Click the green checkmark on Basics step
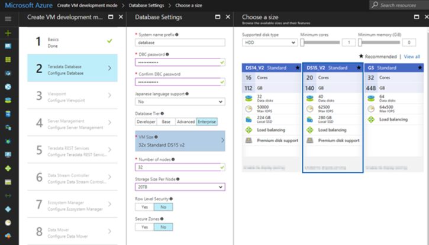The image size is (429, 245). click(x=109, y=41)
